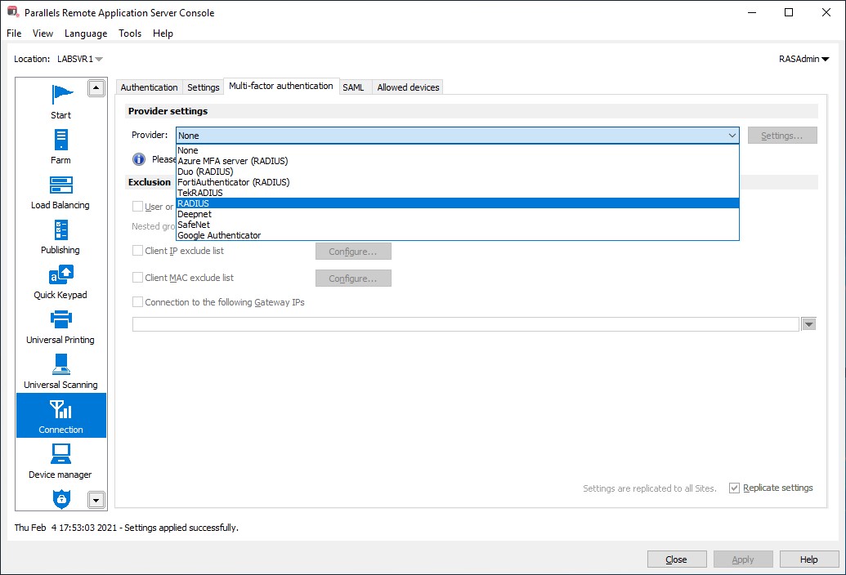Screen dimensions: 846x575
Task: Click the bottom Help button
Action: pyautogui.click(x=808, y=559)
